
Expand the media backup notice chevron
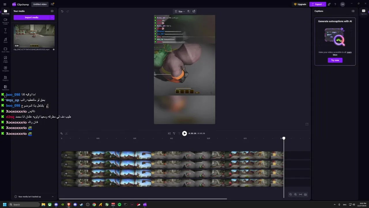pos(52,197)
